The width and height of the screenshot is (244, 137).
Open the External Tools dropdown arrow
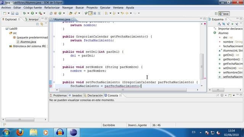coord(44,13)
